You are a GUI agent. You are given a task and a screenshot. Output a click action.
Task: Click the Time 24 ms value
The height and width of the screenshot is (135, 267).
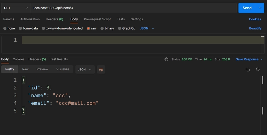click(207, 59)
